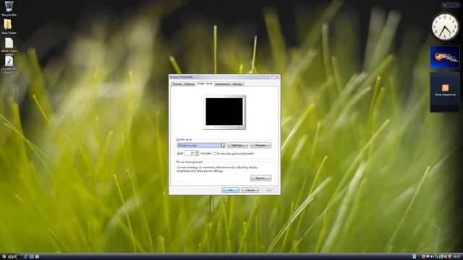Click the sidebar gadget controls at top
463x260 pixels.
coord(451,5)
